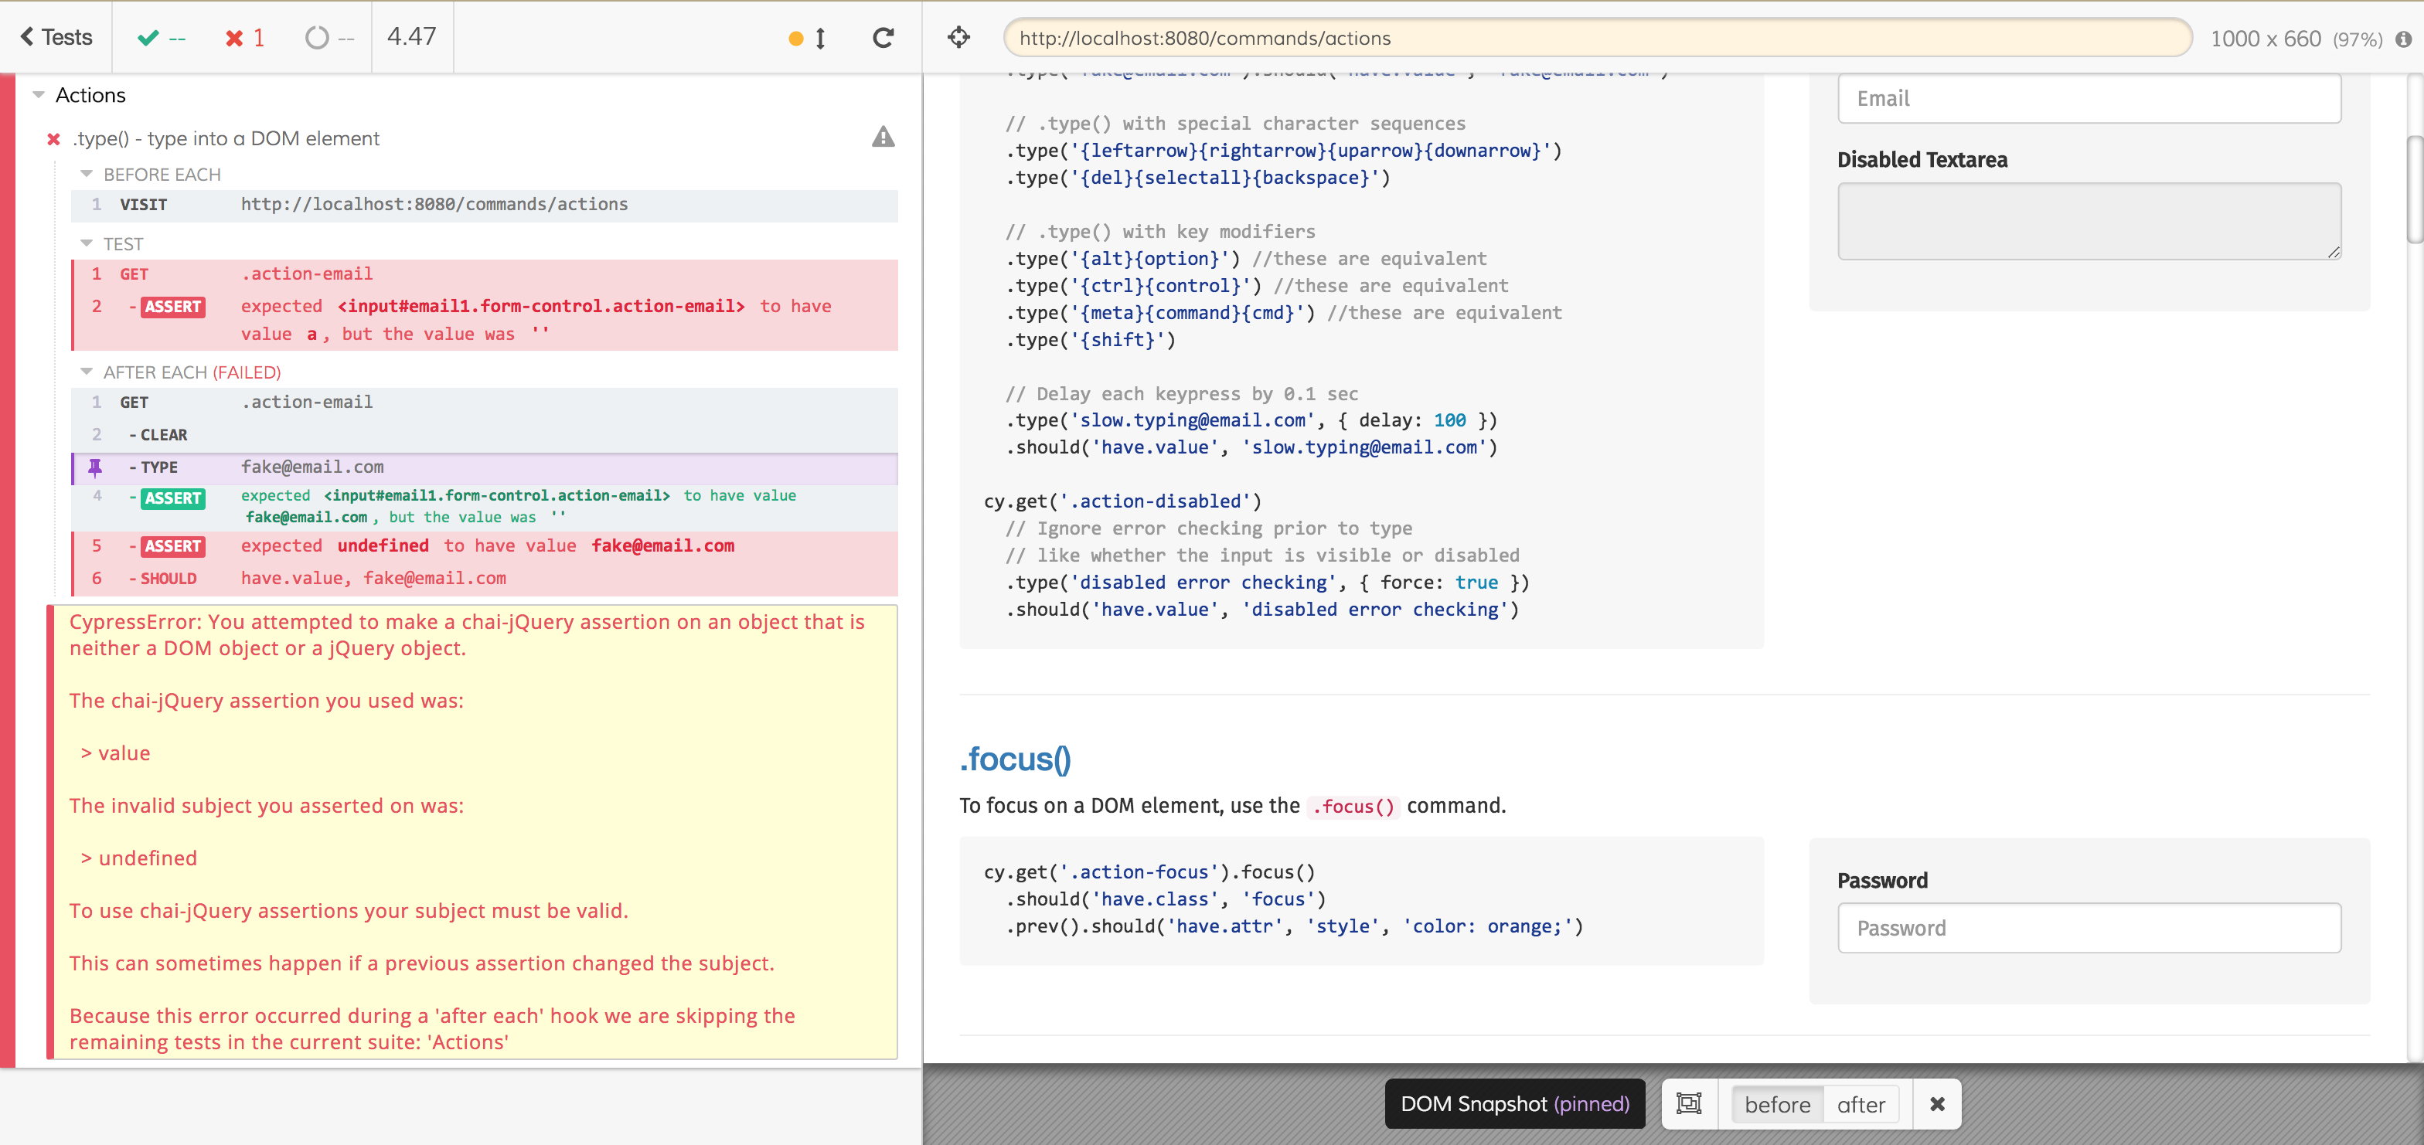2424x1145 pixels.
Task: Click the snapshot highlight icon in the bottom bar
Action: 1688,1103
